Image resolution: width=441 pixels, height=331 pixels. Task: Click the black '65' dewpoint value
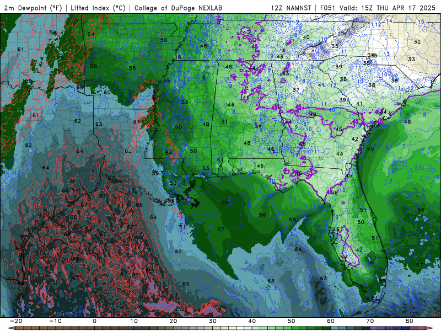click(x=186, y=284)
